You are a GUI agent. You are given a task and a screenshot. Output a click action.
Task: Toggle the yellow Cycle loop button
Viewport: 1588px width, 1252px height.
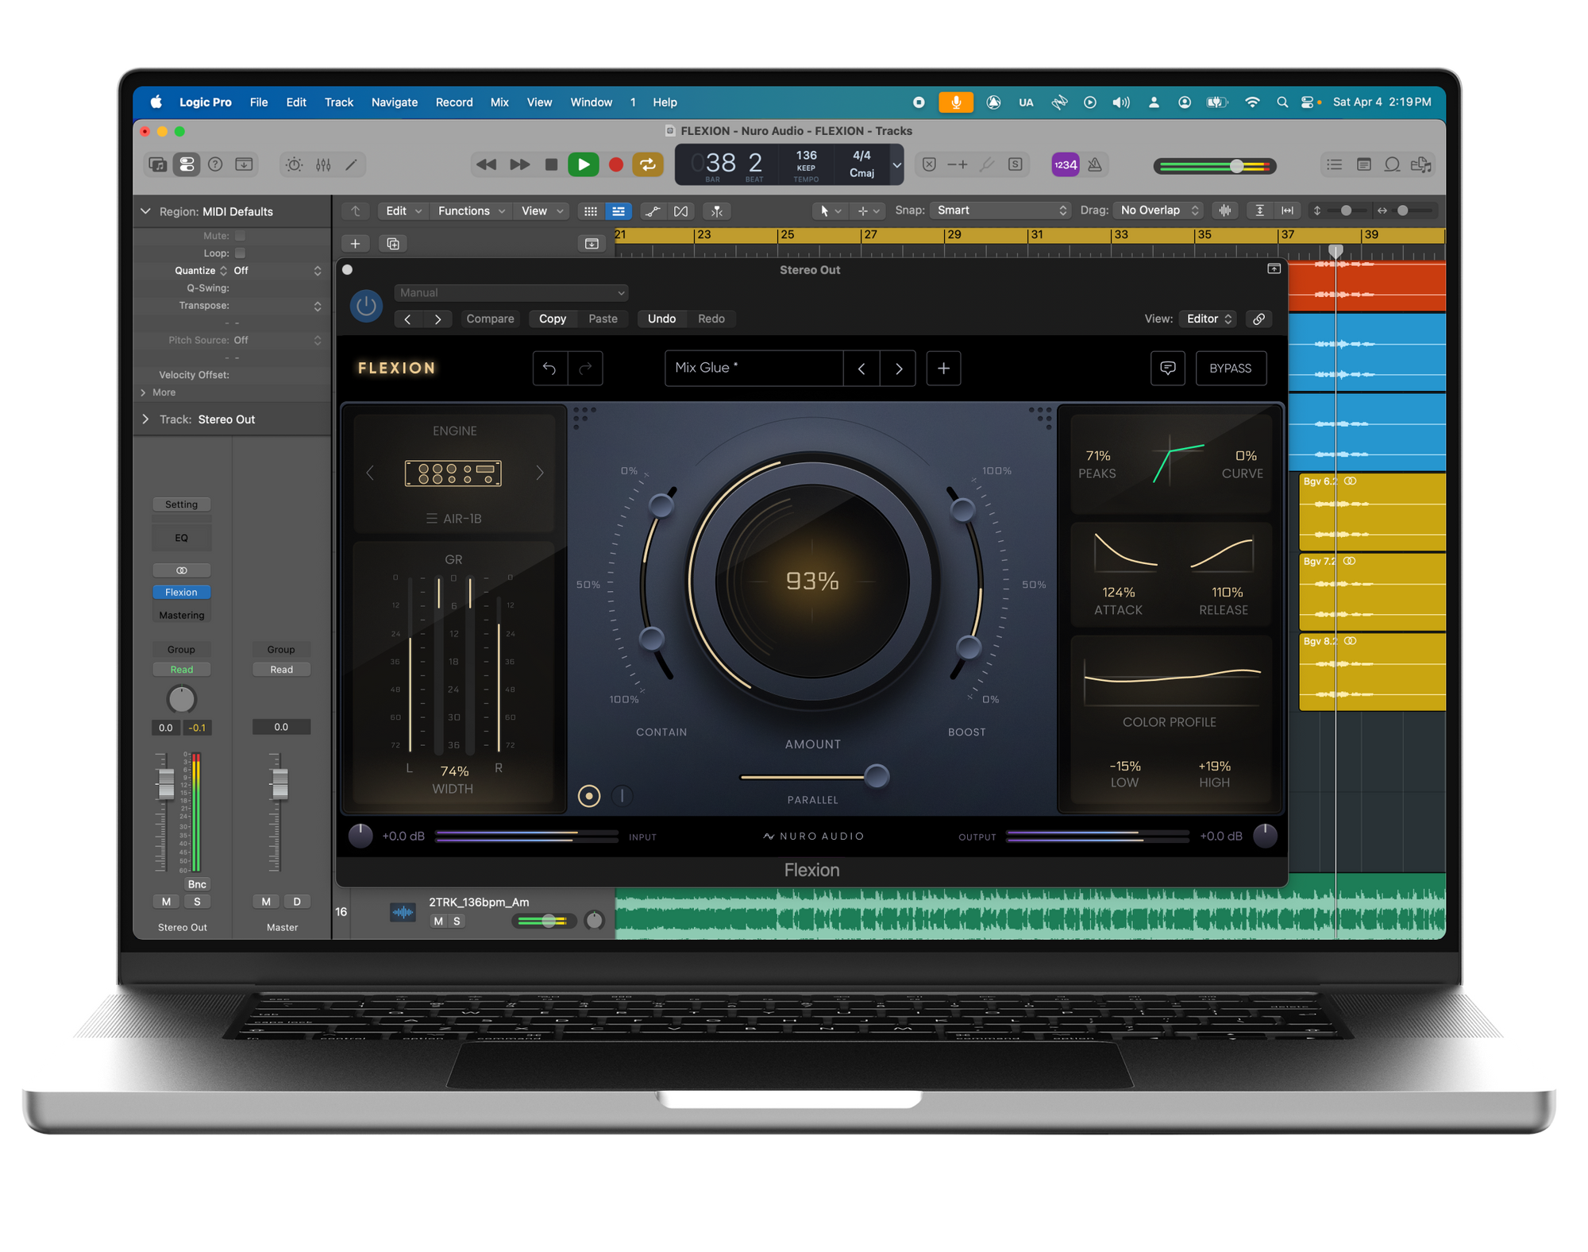[648, 164]
